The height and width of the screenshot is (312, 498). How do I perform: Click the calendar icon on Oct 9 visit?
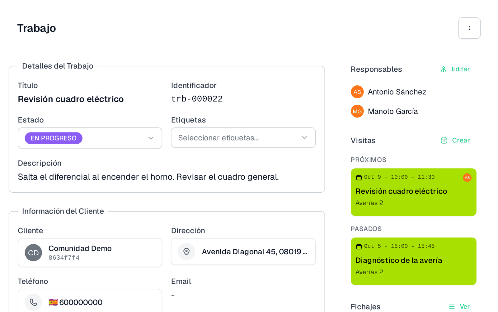359,177
